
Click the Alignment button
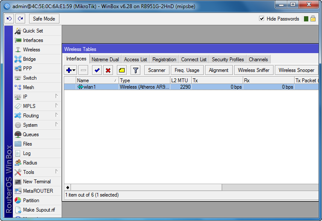(219, 70)
